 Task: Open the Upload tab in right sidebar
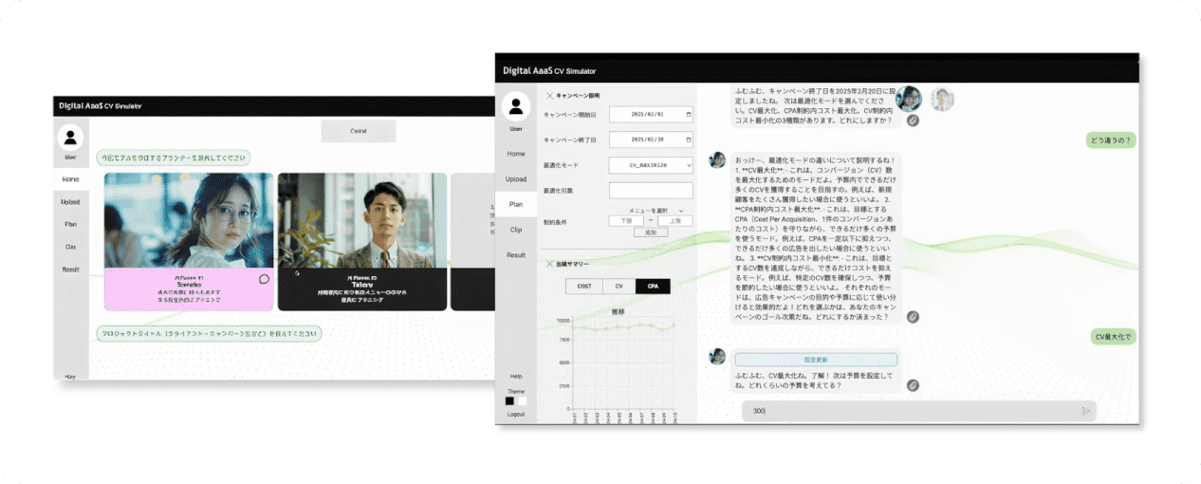coord(515,178)
